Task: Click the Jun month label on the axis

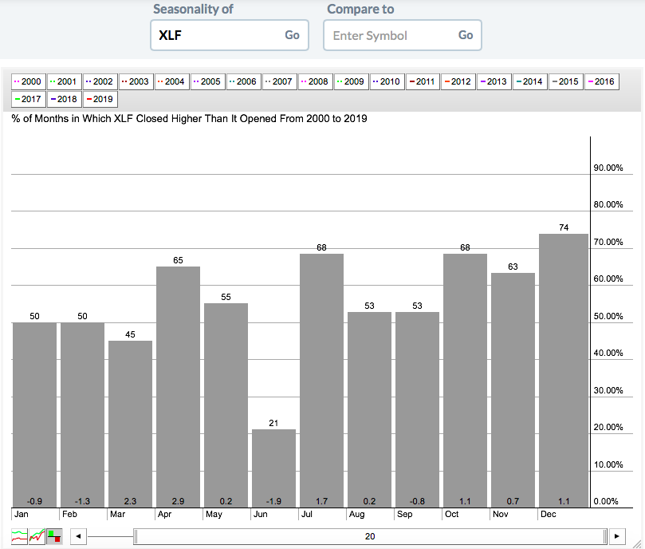Action: [x=261, y=514]
